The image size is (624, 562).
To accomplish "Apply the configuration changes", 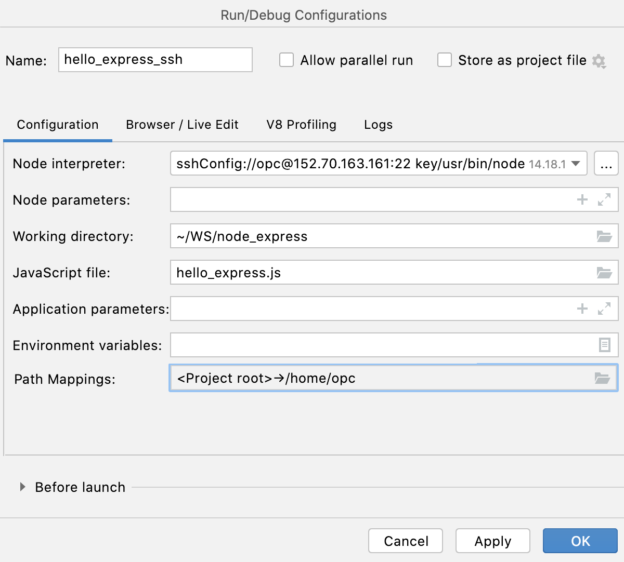I will [492, 541].
